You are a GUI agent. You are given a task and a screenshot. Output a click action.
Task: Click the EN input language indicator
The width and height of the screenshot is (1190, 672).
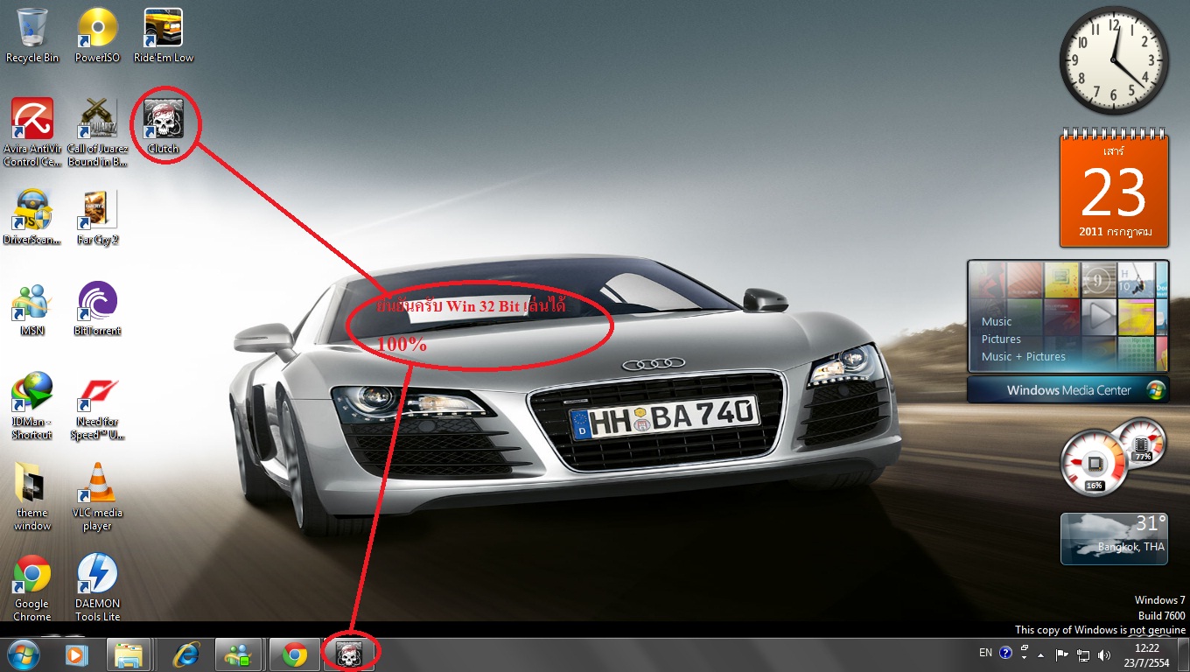pos(985,653)
